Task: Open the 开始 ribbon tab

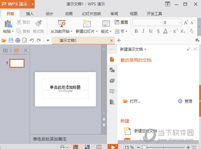Action: 10,14
